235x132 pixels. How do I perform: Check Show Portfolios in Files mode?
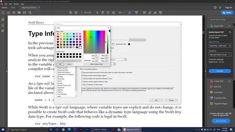[x=82, y=85]
